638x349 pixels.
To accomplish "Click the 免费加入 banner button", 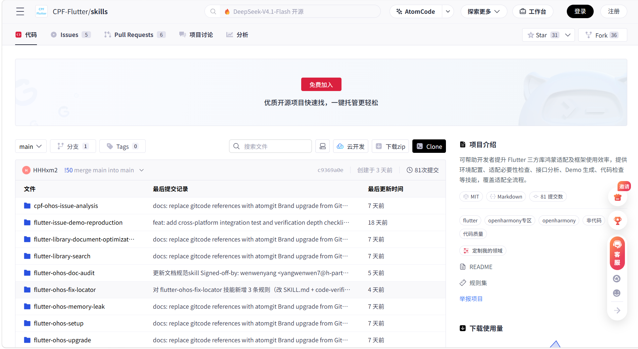I will [321, 84].
